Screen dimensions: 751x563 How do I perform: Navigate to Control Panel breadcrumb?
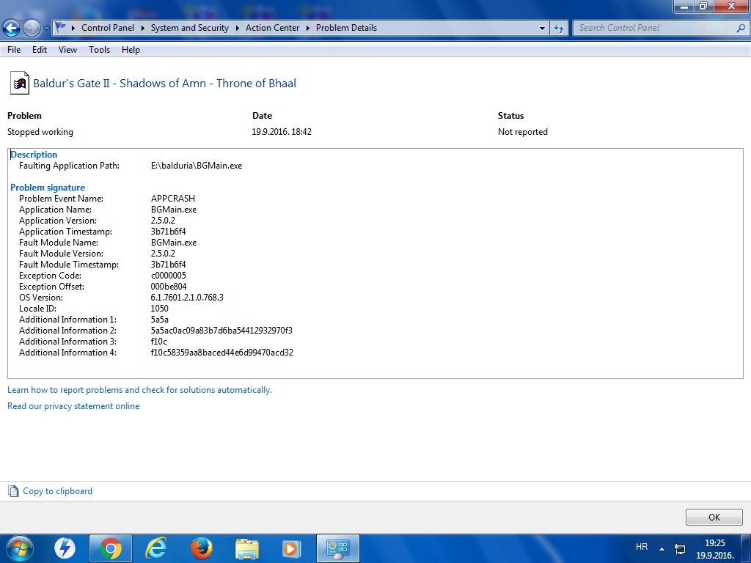point(108,28)
